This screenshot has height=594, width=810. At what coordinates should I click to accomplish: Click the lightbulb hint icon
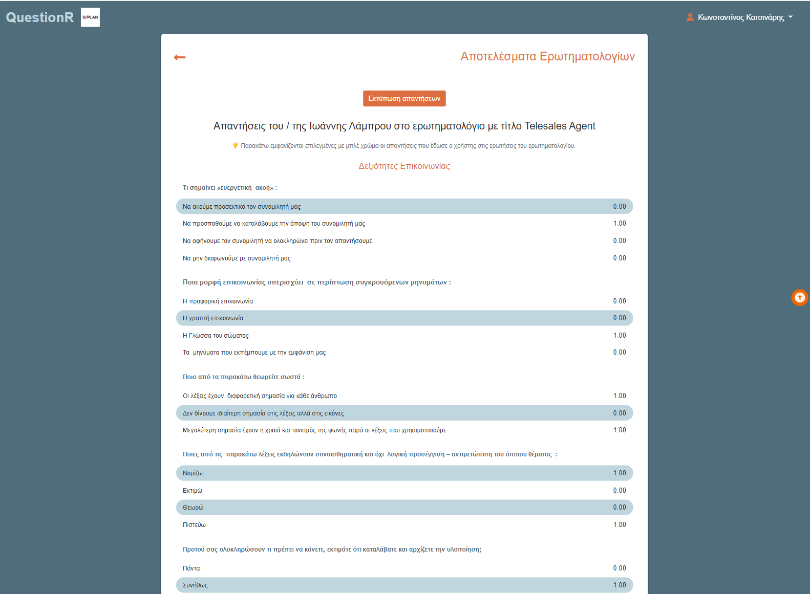tap(236, 146)
